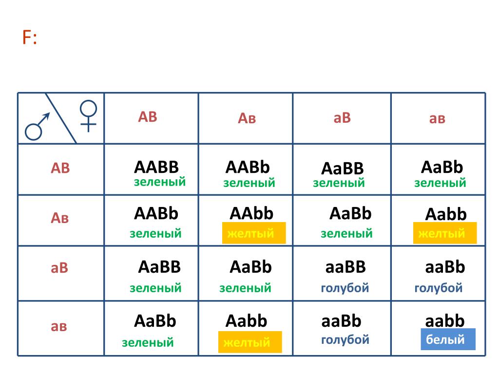Select column header 'Ав' gamete
Image resolution: width=499 pixels, height=374 pixels.
pyautogui.click(x=247, y=118)
